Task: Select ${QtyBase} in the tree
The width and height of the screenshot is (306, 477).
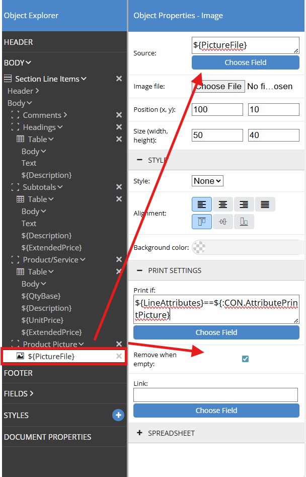Action: 41,296
